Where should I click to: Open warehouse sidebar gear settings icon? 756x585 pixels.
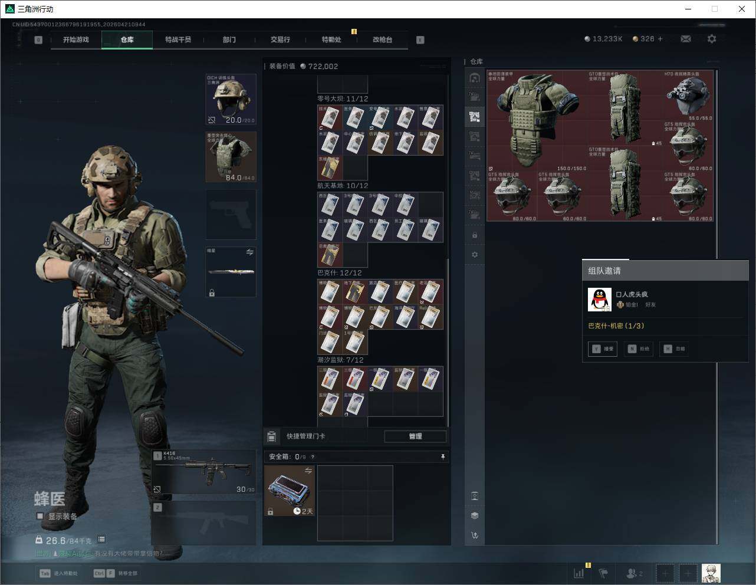tap(475, 255)
